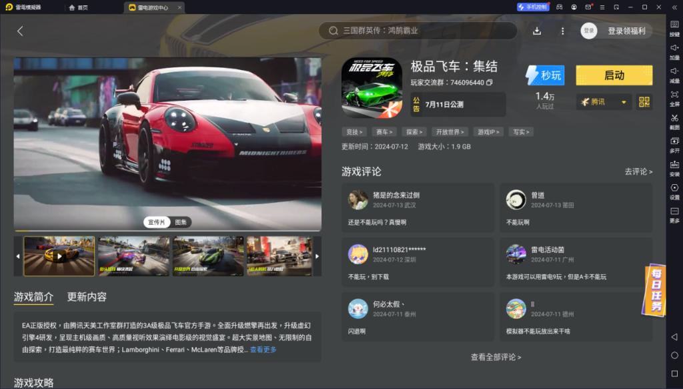Collapse the right sidebar with double-chevron icon
Viewport: 683px width, 389px height.
click(x=674, y=7)
